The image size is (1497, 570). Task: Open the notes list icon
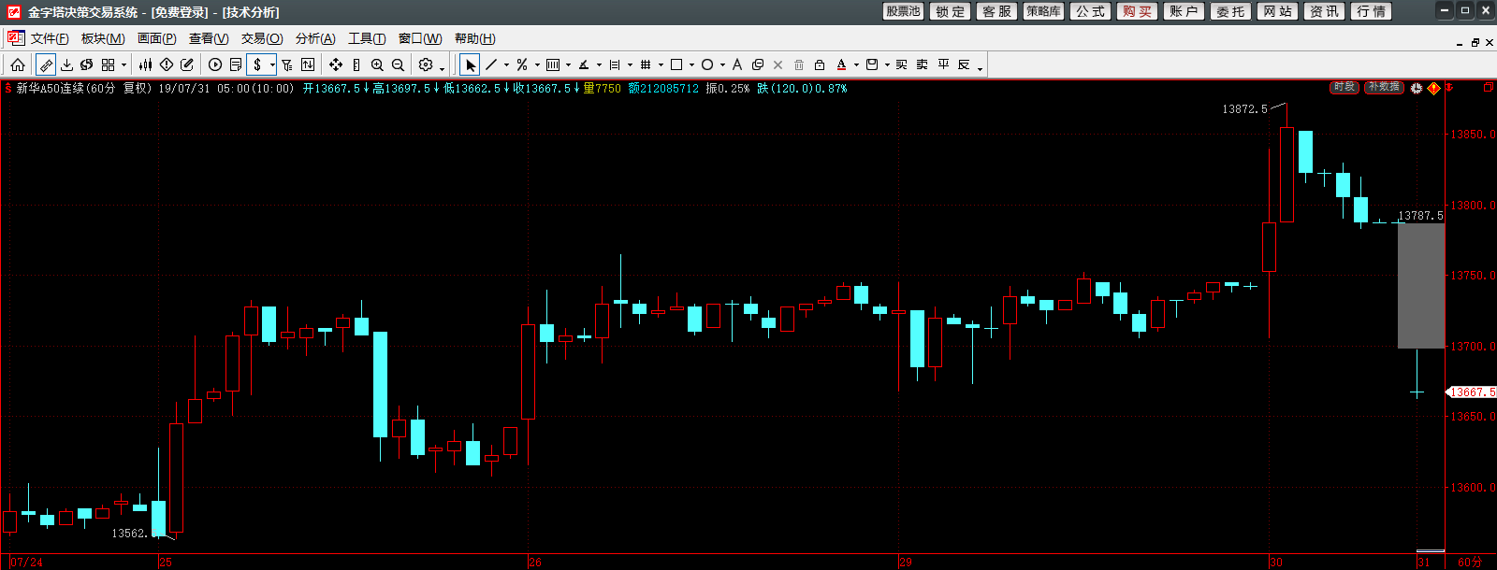pos(236,64)
